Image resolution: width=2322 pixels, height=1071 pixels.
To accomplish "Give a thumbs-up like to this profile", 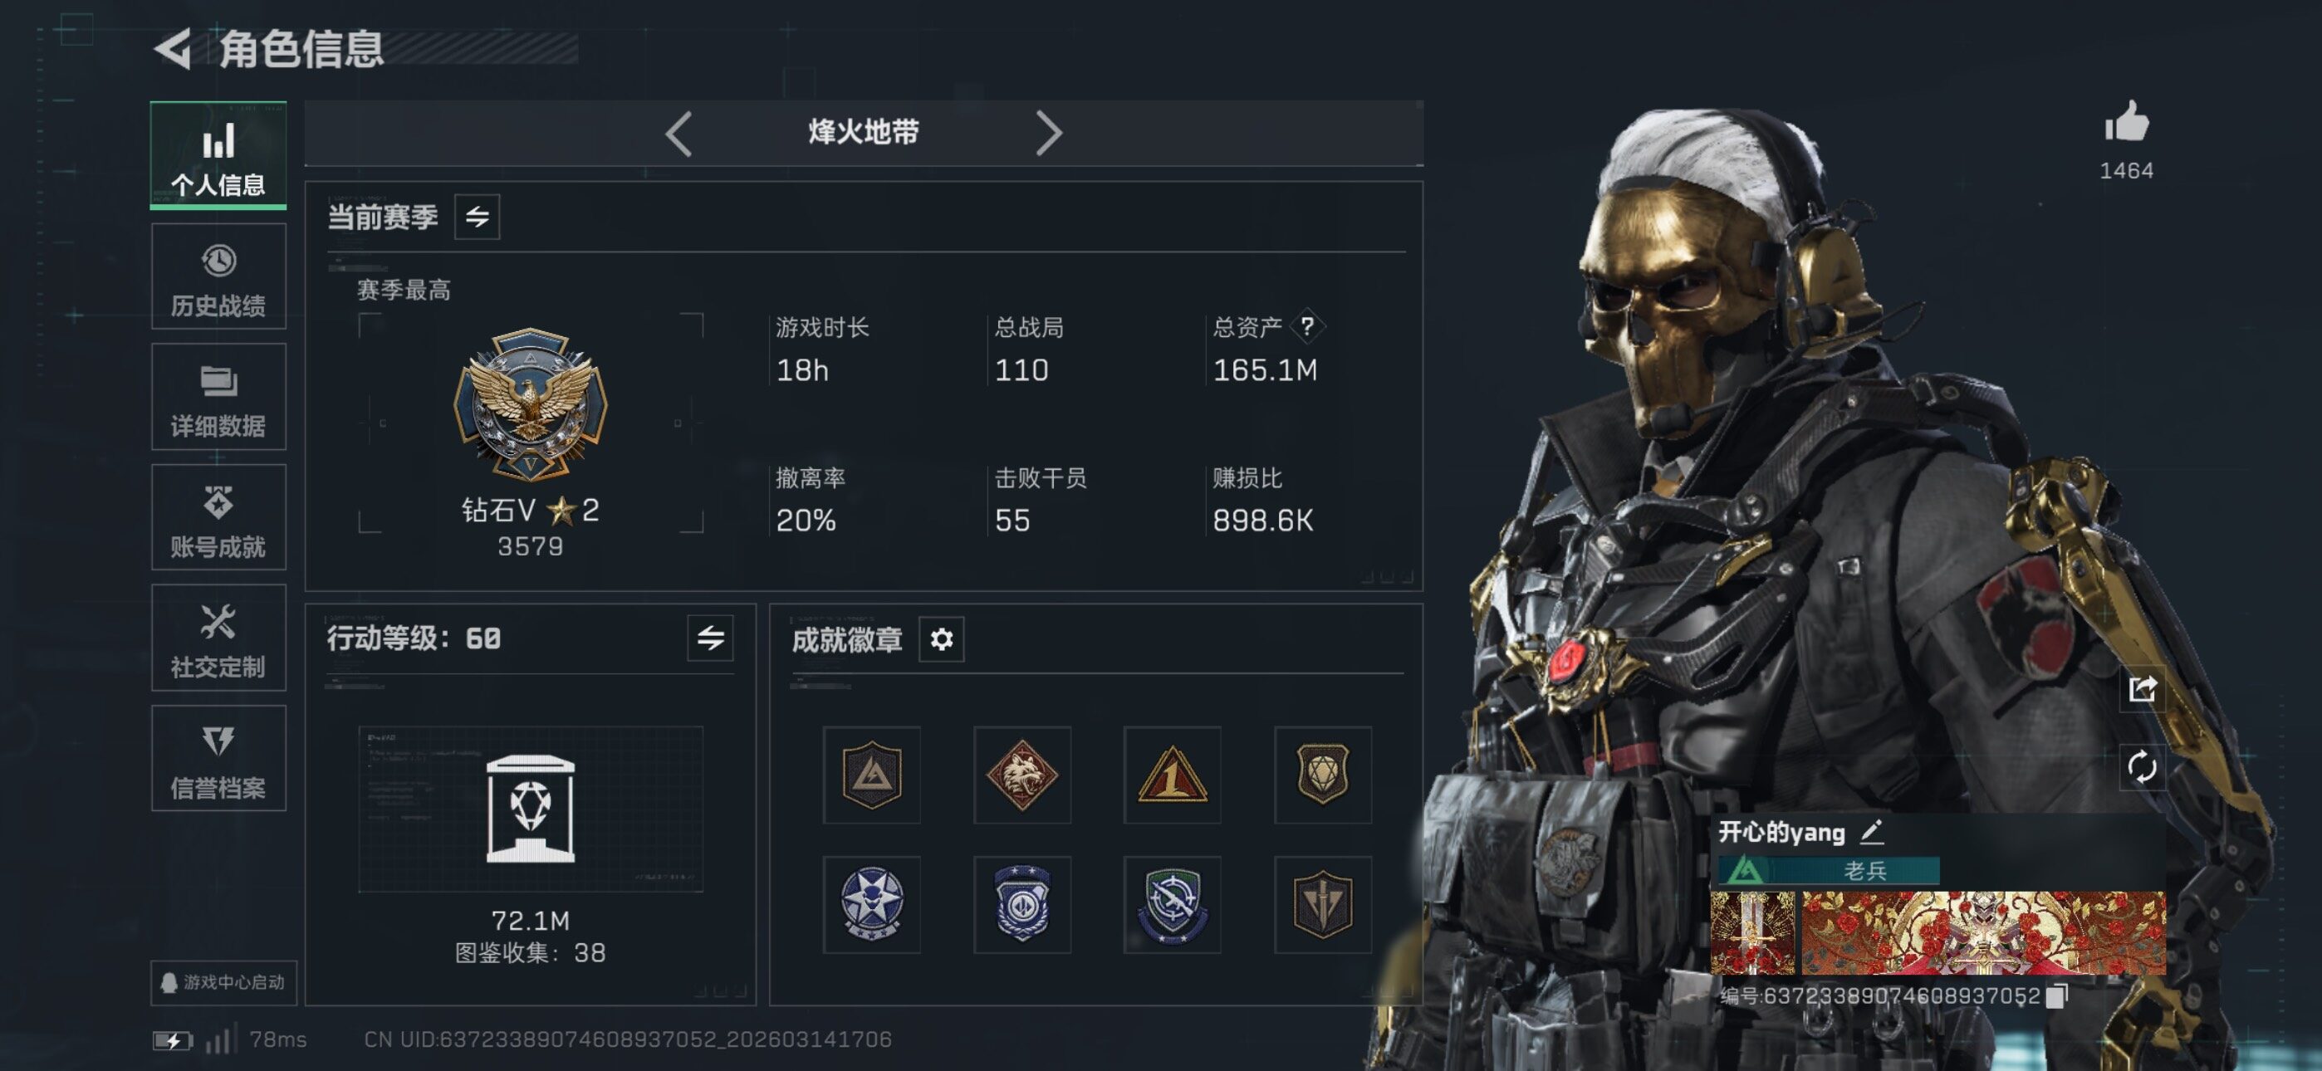I will click(2126, 122).
